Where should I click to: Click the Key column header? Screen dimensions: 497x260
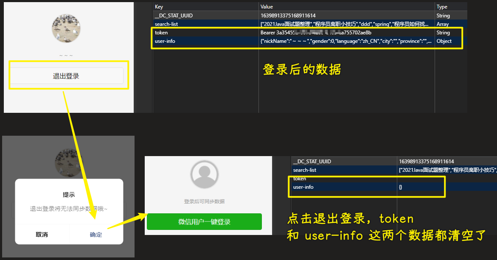coord(159,7)
